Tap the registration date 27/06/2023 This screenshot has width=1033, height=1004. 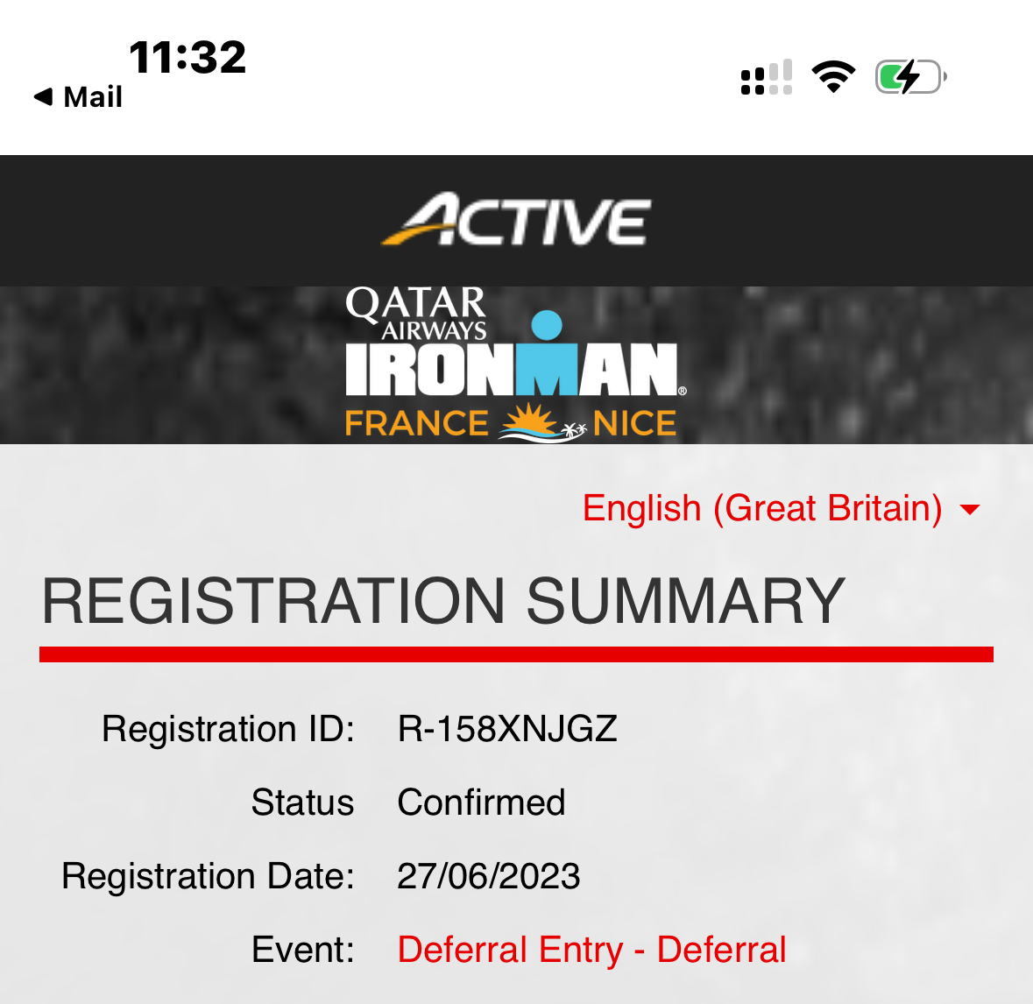(489, 876)
